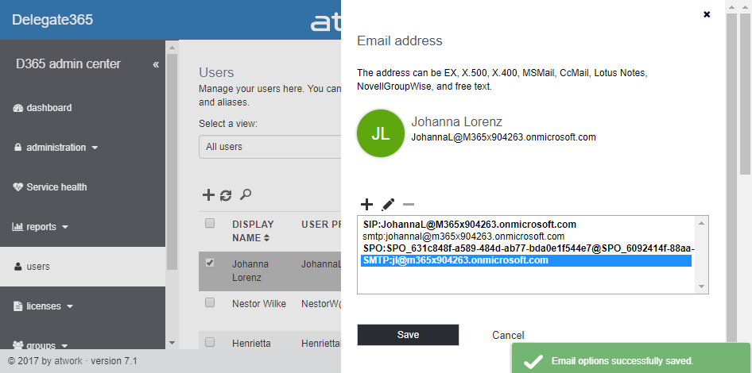Click the address list scroll down arrow
The image size is (752, 373).
click(x=701, y=286)
